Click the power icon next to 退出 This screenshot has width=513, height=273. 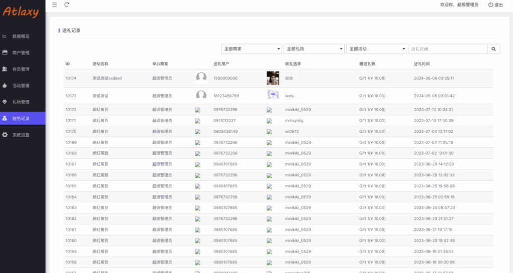[490, 5]
